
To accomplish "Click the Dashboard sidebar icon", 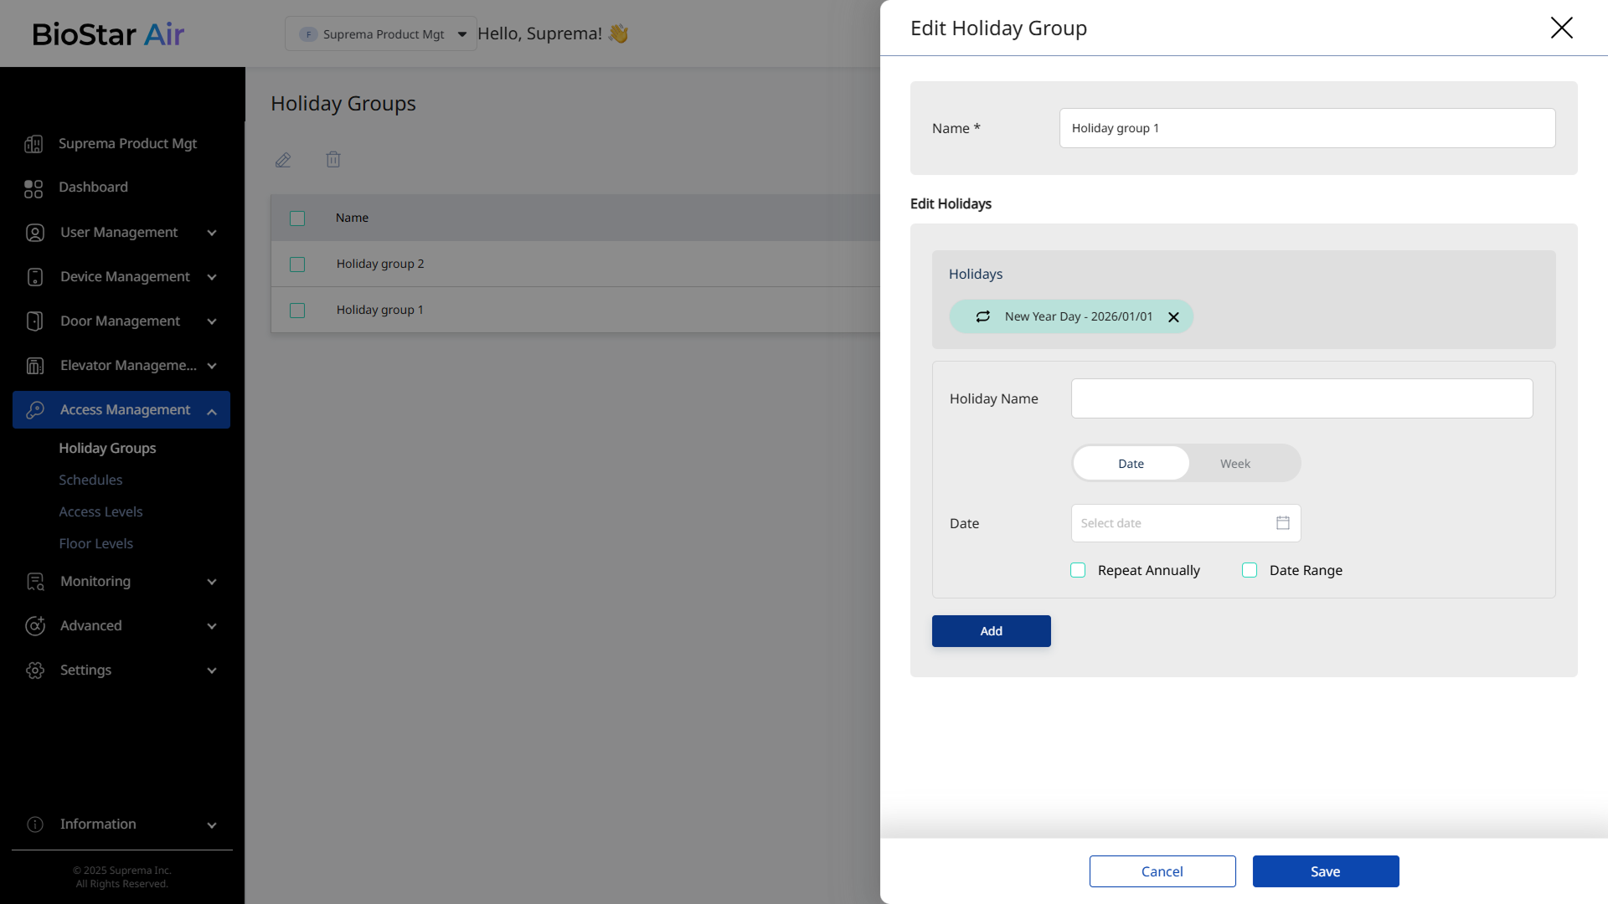I will [33, 188].
